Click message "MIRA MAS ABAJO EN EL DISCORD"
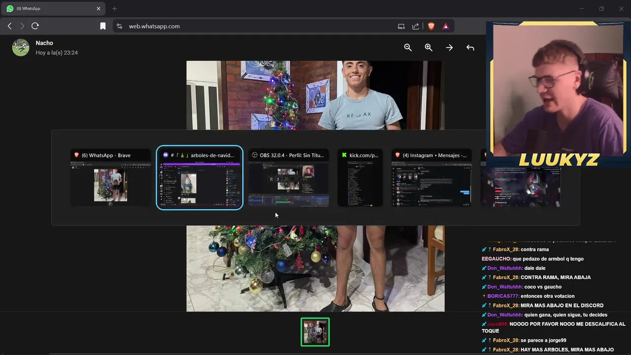631x355 pixels. click(x=562, y=306)
